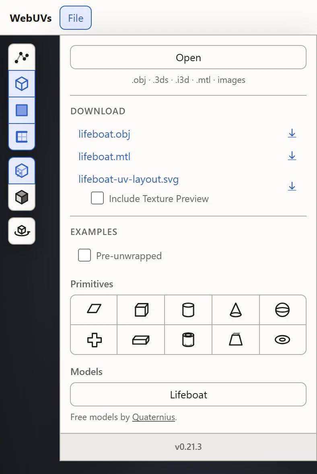Image resolution: width=317 pixels, height=474 pixels.
Task: Click the Open file button
Action: pyautogui.click(x=188, y=57)
